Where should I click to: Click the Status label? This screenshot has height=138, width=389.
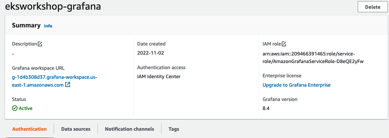(19, 99)
